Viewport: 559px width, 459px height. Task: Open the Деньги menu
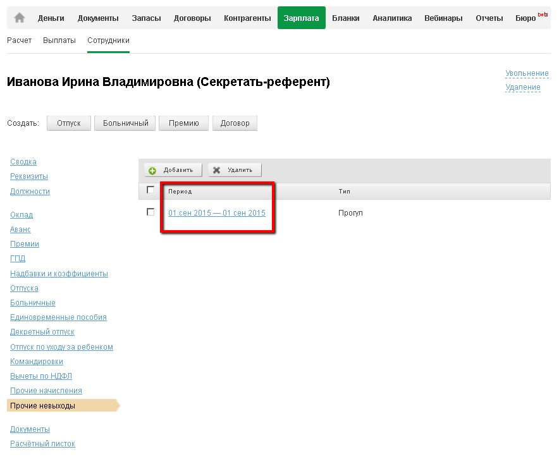click(51, 18)
